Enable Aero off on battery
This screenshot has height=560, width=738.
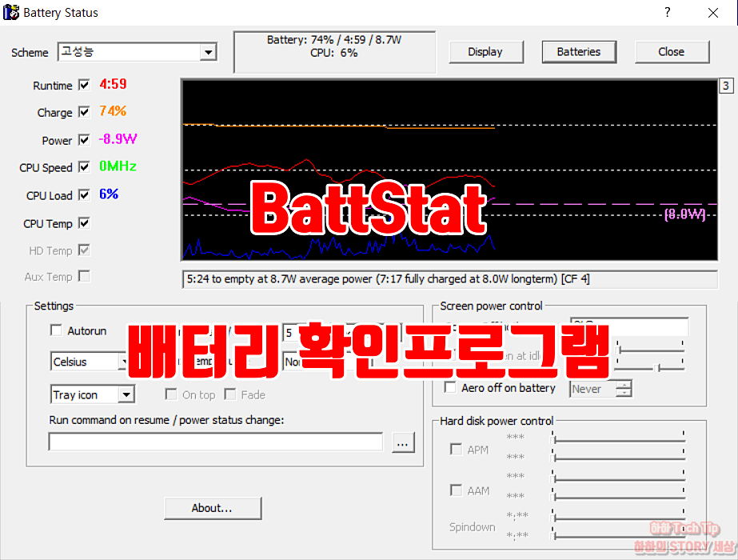pos(450,388)
